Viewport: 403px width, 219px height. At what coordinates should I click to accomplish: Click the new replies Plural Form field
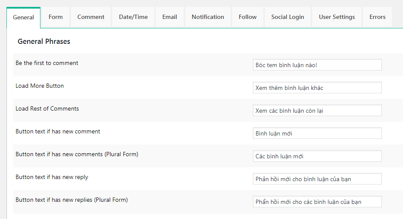317,202
